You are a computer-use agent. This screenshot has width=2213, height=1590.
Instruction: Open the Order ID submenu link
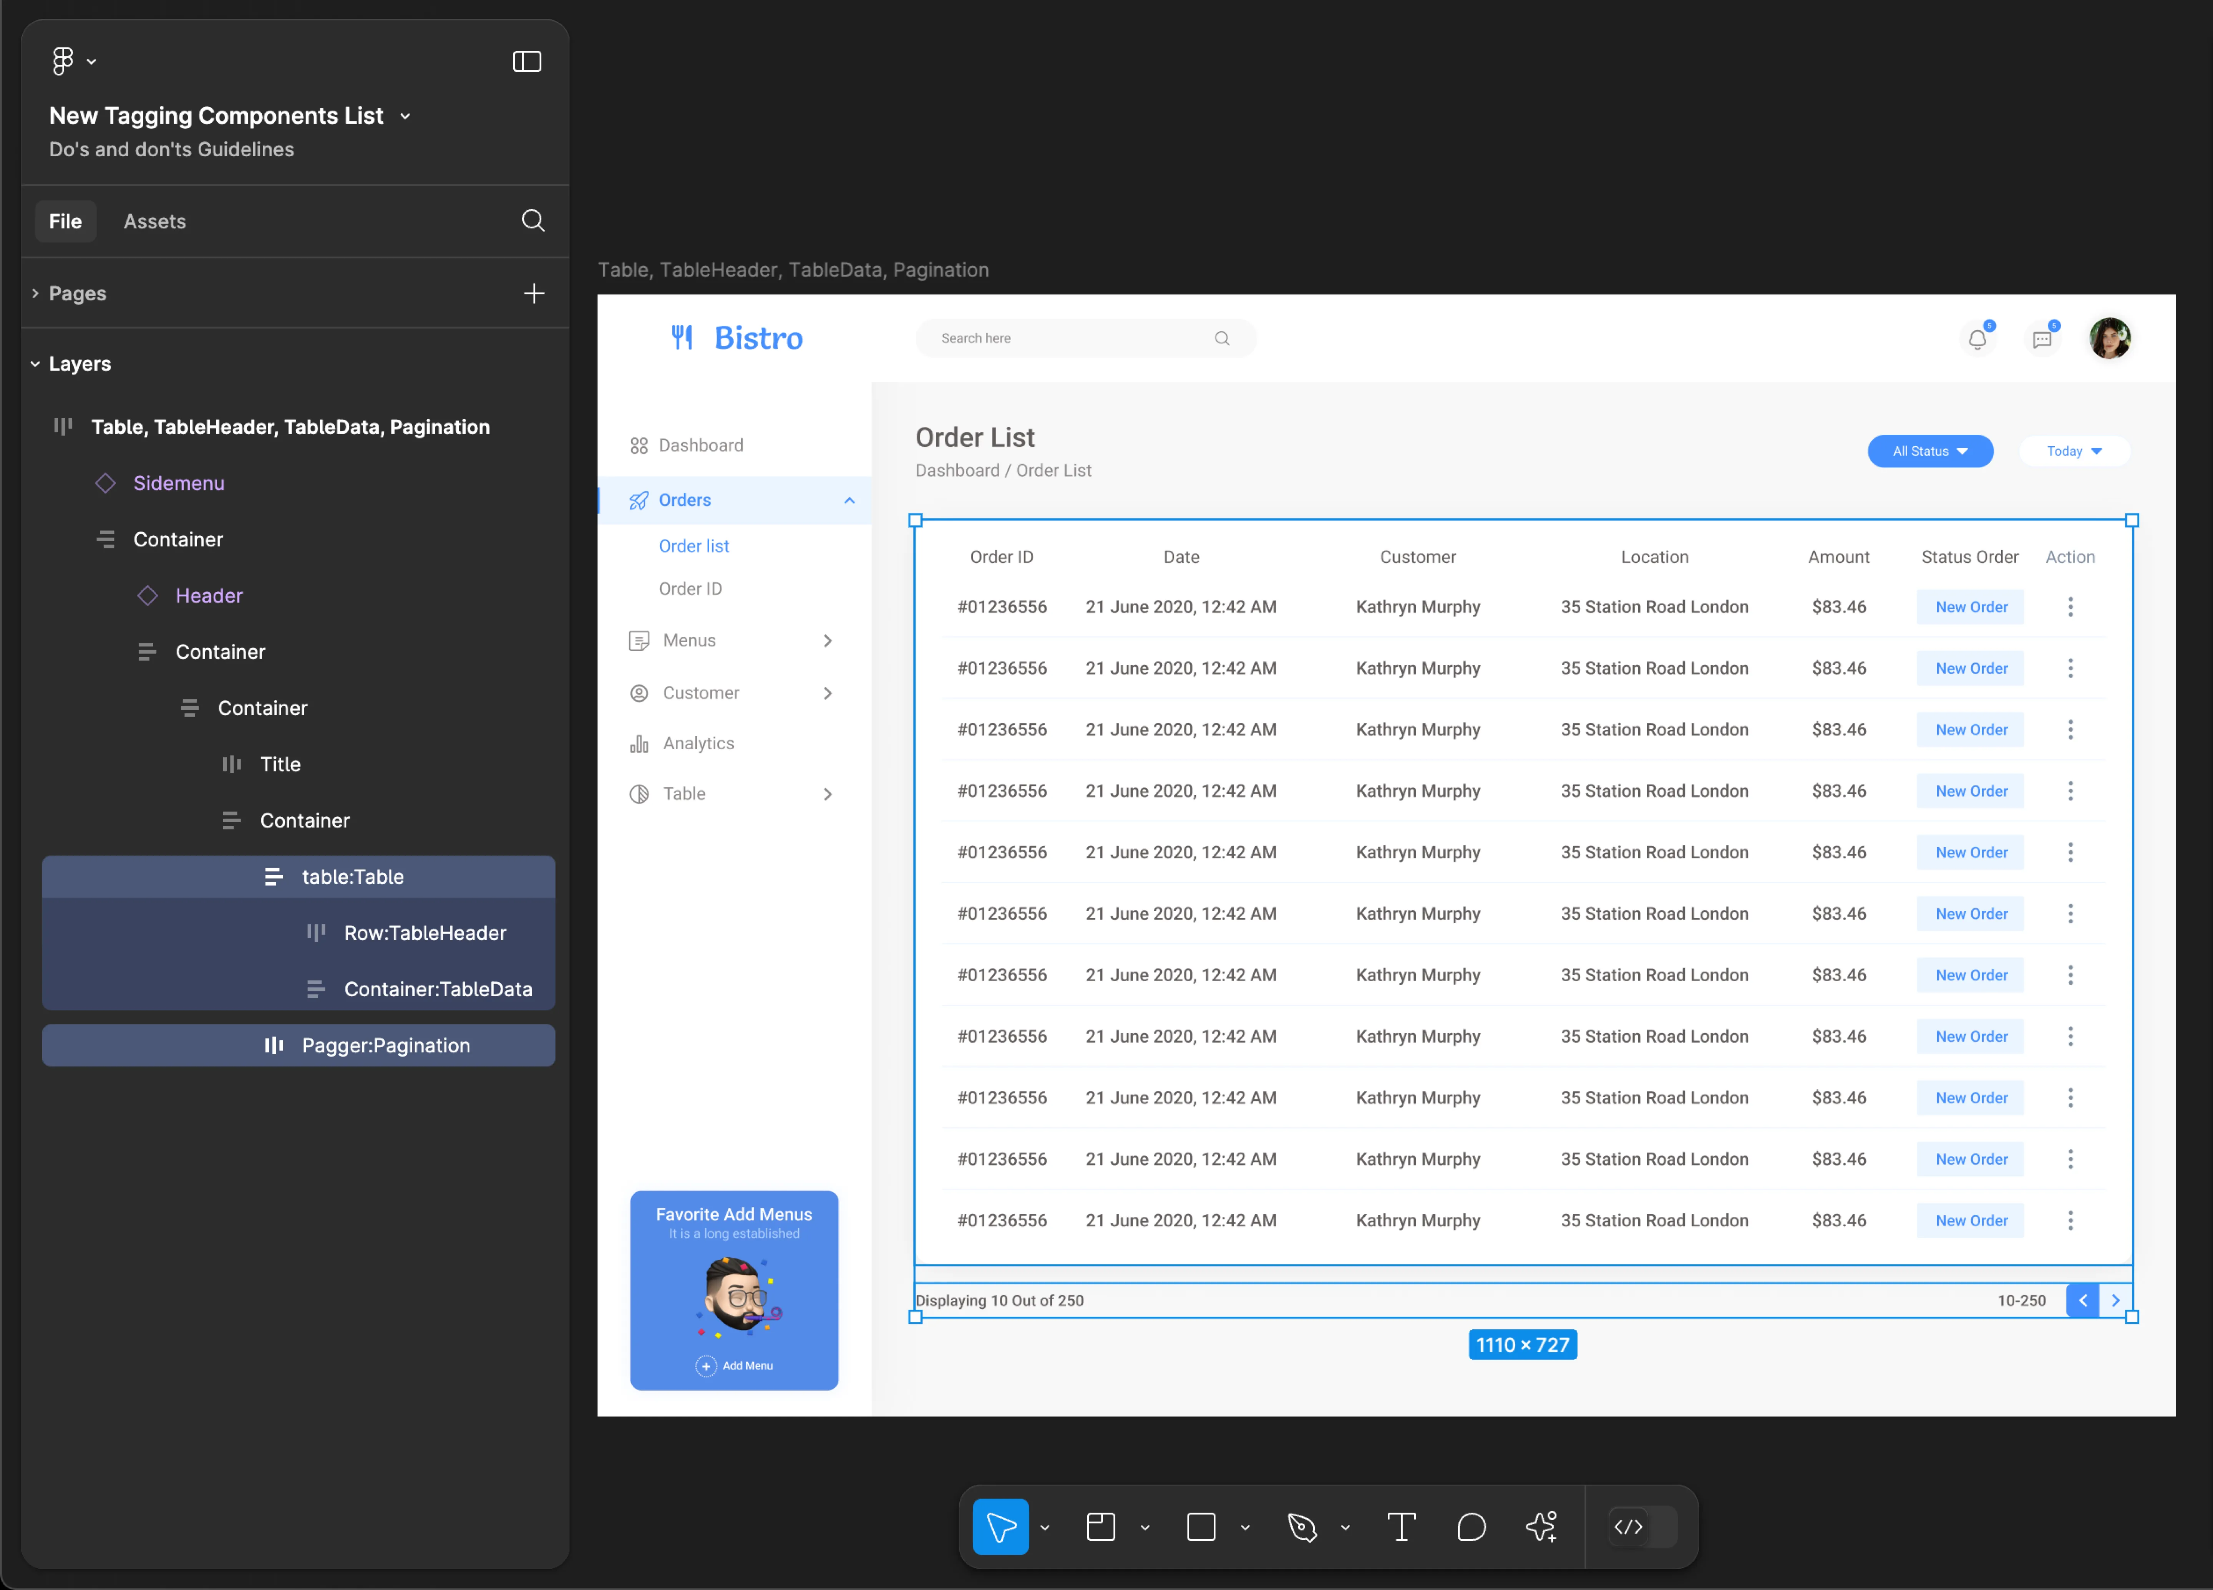[x=690, y=588]
